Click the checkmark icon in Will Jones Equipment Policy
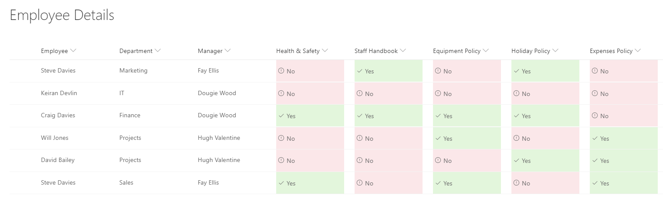 click(x=438, y=139)
